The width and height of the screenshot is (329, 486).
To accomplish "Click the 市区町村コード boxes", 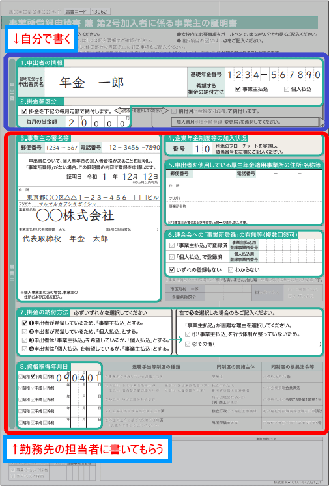I will pos(228,289).
